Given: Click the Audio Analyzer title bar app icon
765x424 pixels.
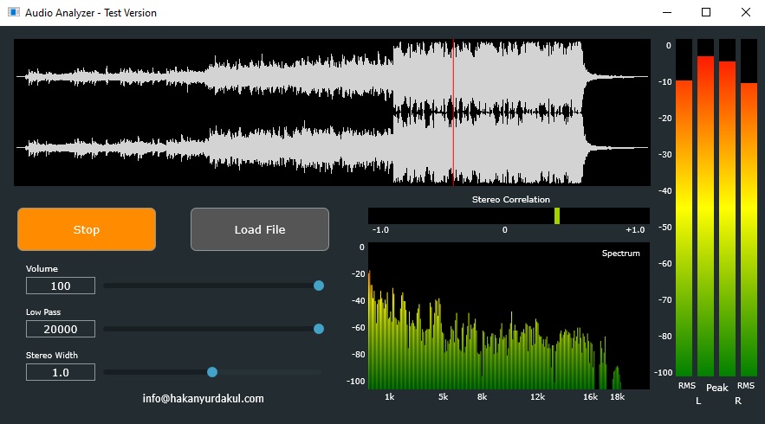Looking at the screenshot, I should pos(14,13).
